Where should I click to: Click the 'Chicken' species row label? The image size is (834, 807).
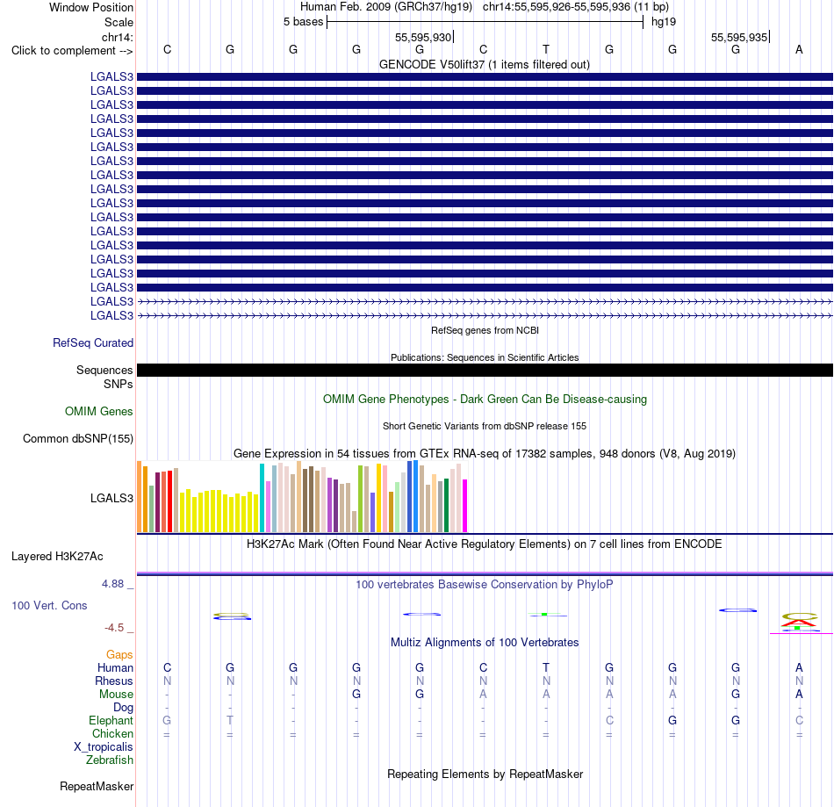tap(112, 733)
